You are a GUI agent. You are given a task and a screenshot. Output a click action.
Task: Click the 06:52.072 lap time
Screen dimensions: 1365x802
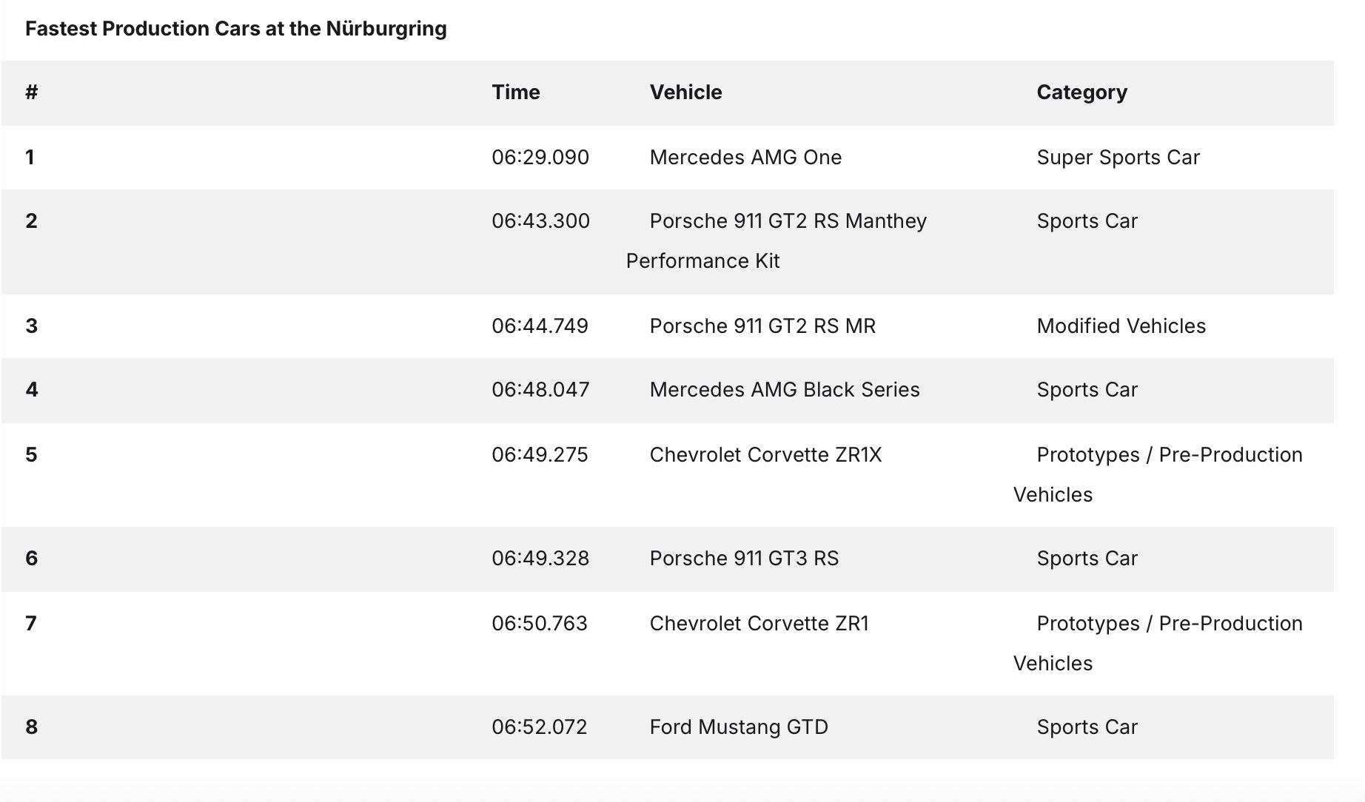pyautogui.click(x=540, y=727)
